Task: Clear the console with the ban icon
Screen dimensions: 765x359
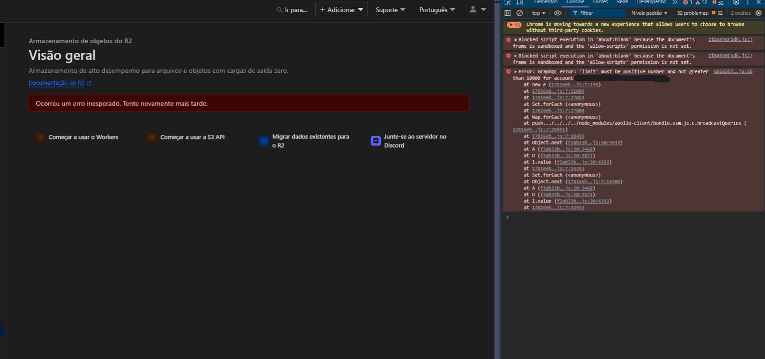Action: pyautogui.click(x=519, y=13)
